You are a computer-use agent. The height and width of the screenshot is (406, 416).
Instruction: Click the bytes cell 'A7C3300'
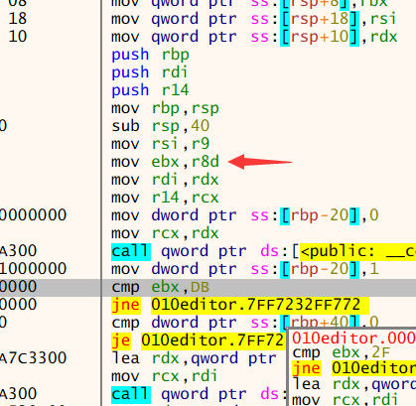pyautogui.click(x=33, y=358)
